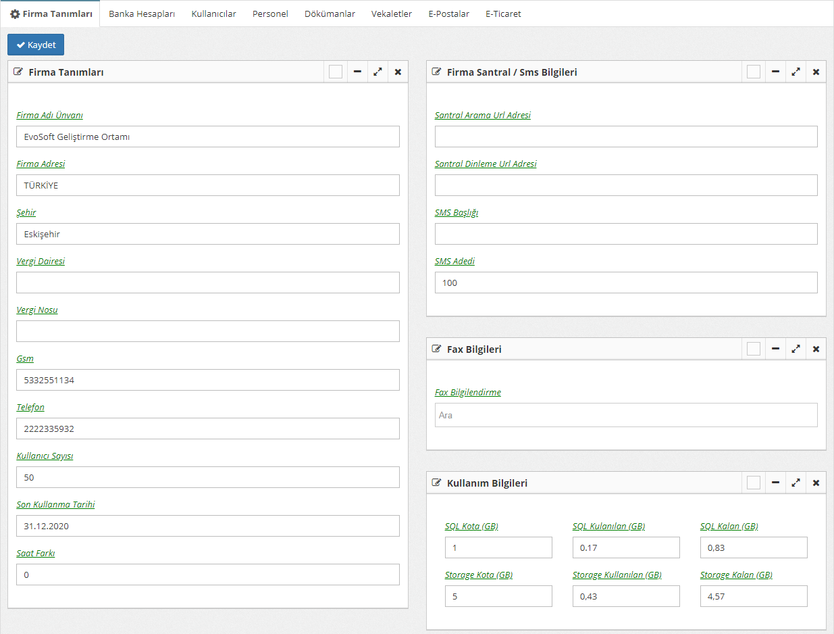Open the E-Ticaret tab
834x634 pixels.
[503, 14]
